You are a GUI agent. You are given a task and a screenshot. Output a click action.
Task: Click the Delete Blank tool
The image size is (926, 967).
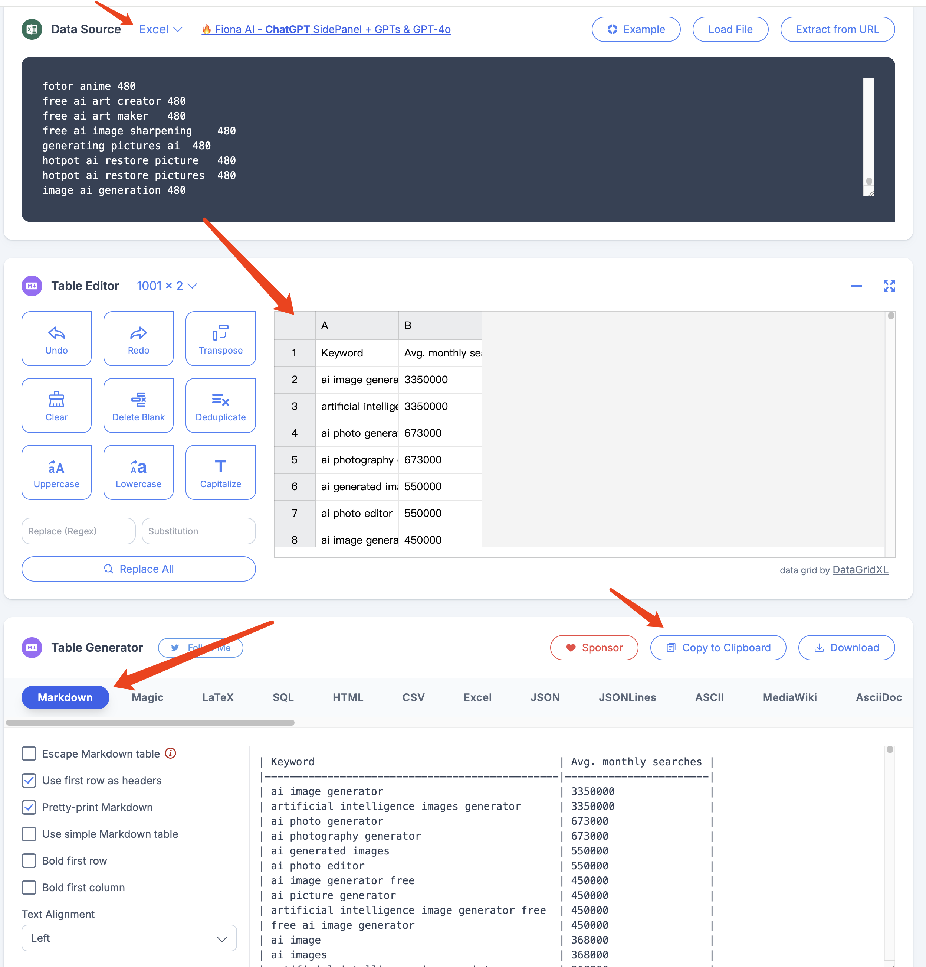click(x=138, y=406)
